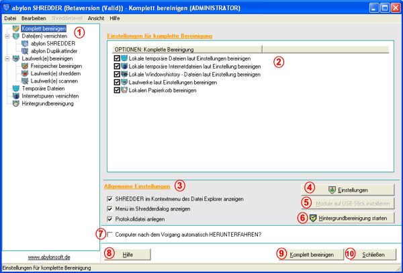403x273 pixels.
Task: Click the Einstellungen button
Action: click(x=347, y=190)
